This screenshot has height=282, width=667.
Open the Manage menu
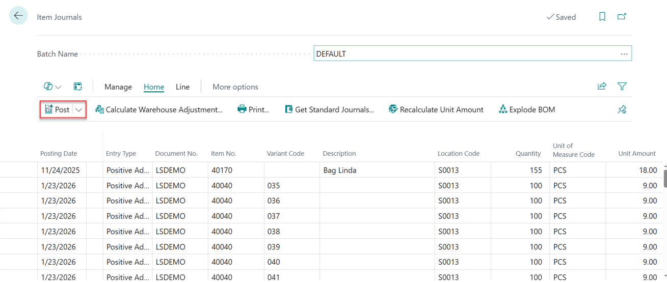(118, 87)
